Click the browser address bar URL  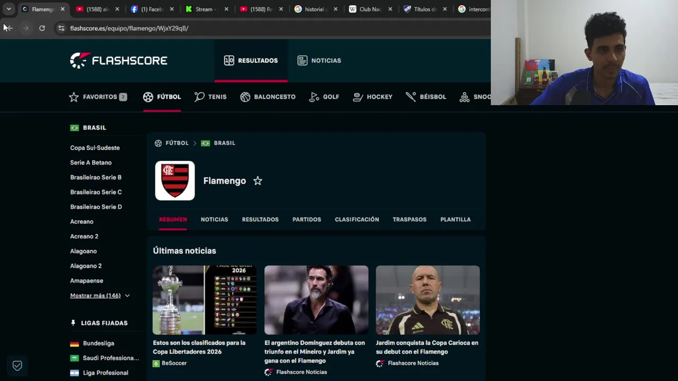click(129, 28)
